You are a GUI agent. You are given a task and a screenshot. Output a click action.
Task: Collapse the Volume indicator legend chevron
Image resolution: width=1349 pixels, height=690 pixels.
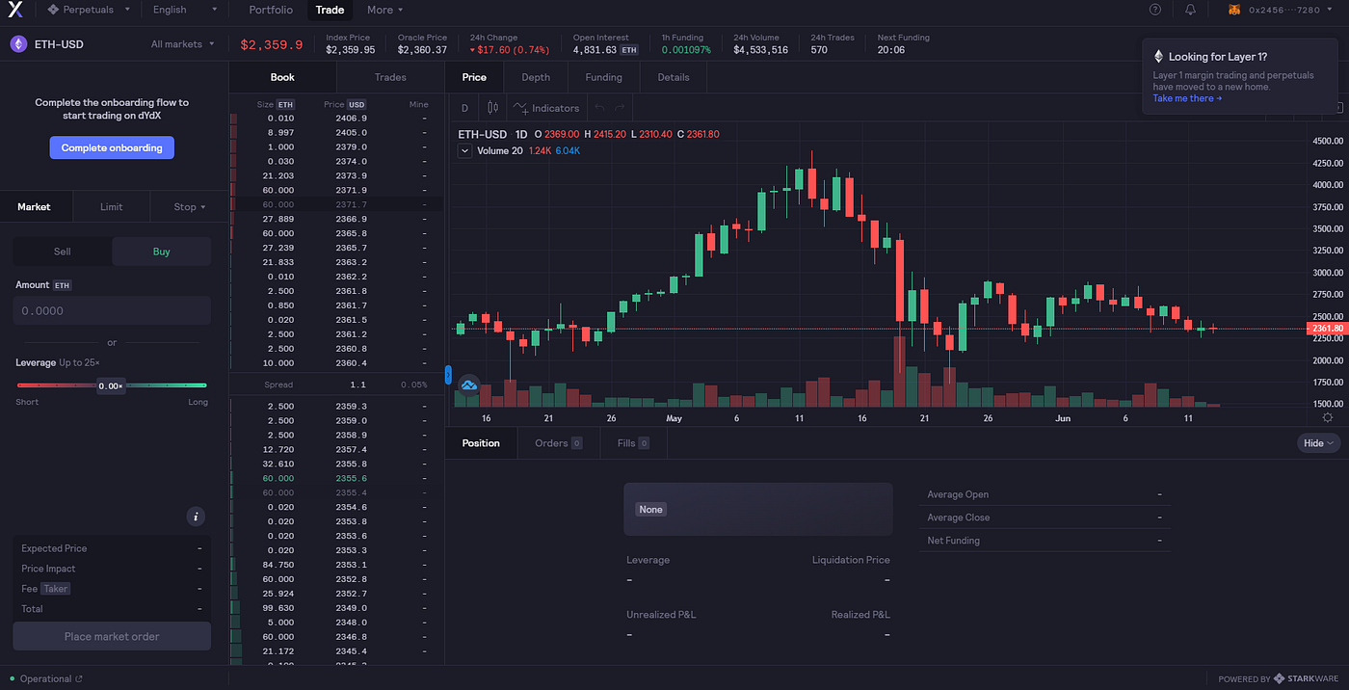point(464,150)
